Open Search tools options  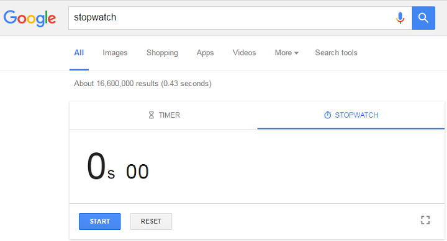pos(336,53)
